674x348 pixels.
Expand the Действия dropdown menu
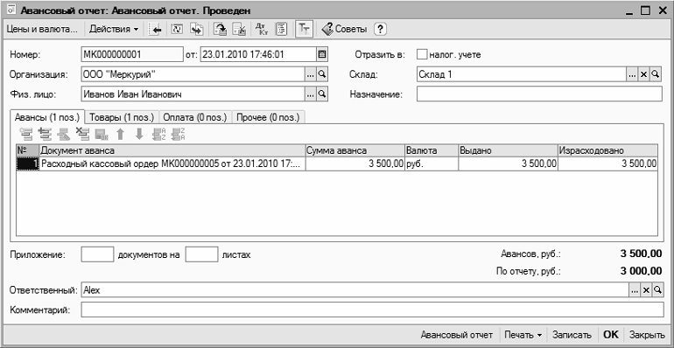114,29
